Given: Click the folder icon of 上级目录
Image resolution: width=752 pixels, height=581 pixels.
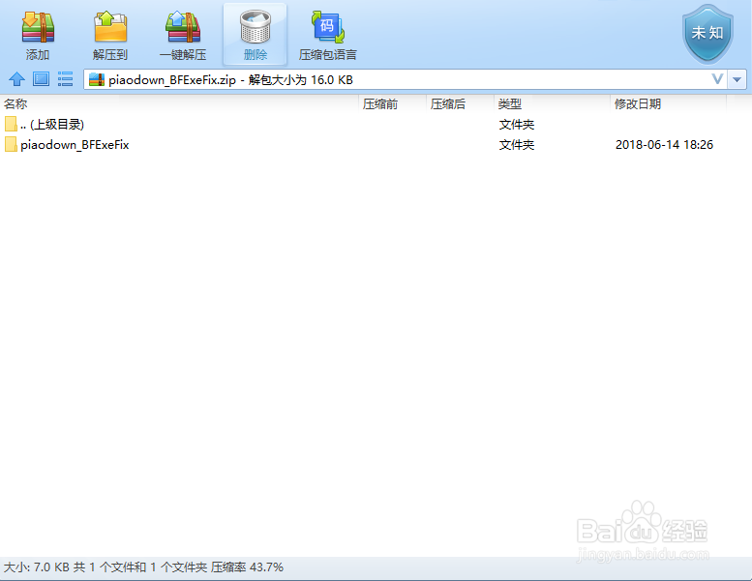Looking at the screenshot, I should coord(11,124).
